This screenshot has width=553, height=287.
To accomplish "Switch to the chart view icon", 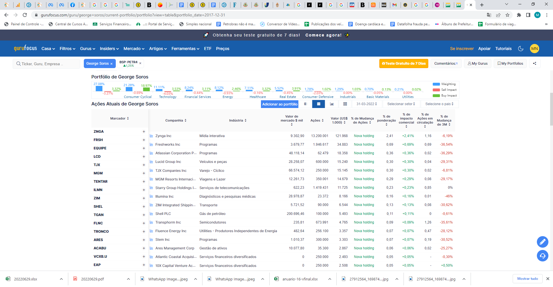I will point(332,104).
